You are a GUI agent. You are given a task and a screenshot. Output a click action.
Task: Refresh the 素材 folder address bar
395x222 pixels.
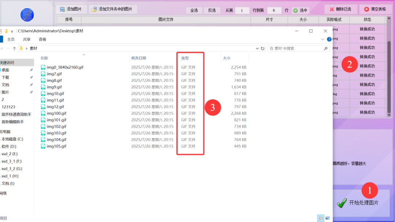pos(262,48)
